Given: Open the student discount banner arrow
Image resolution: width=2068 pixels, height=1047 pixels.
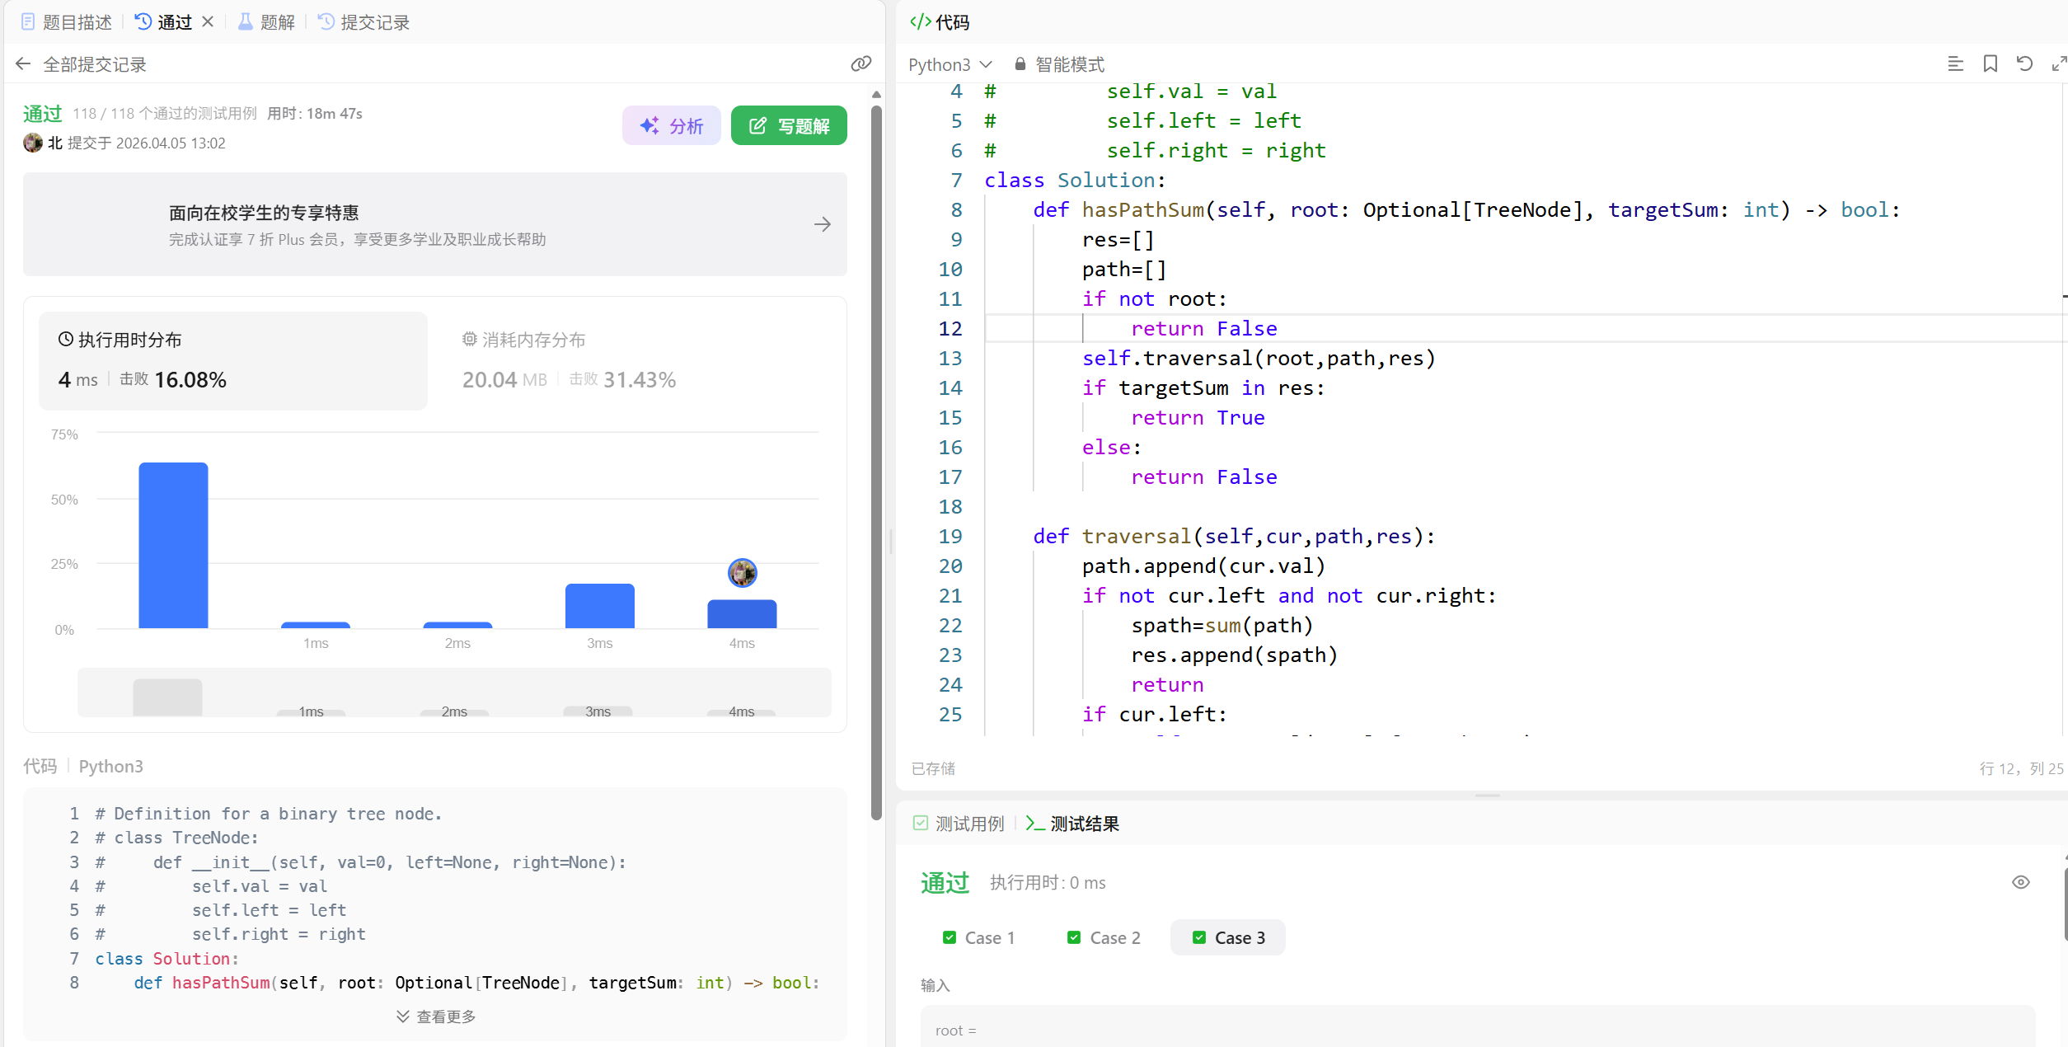Looking at the screenshot, I should coord(822,224).
